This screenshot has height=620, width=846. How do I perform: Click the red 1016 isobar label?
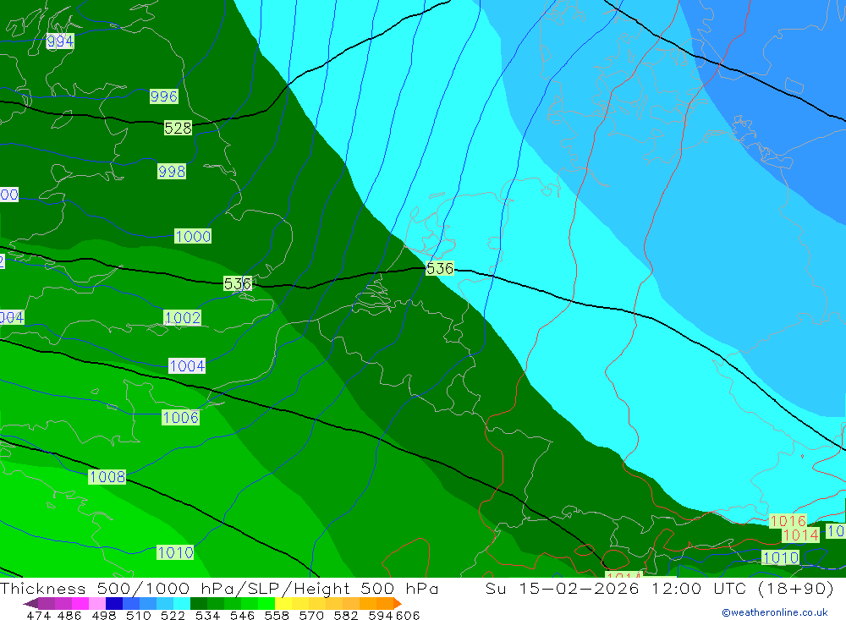click(788, 521)
